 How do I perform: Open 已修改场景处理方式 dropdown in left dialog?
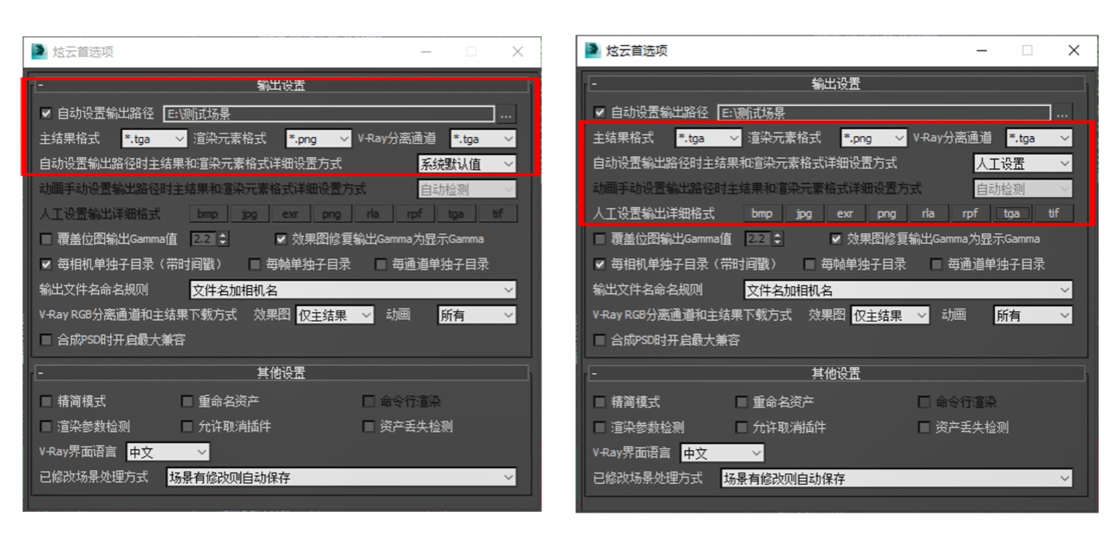pyautogui.click(x=341, y=477)
